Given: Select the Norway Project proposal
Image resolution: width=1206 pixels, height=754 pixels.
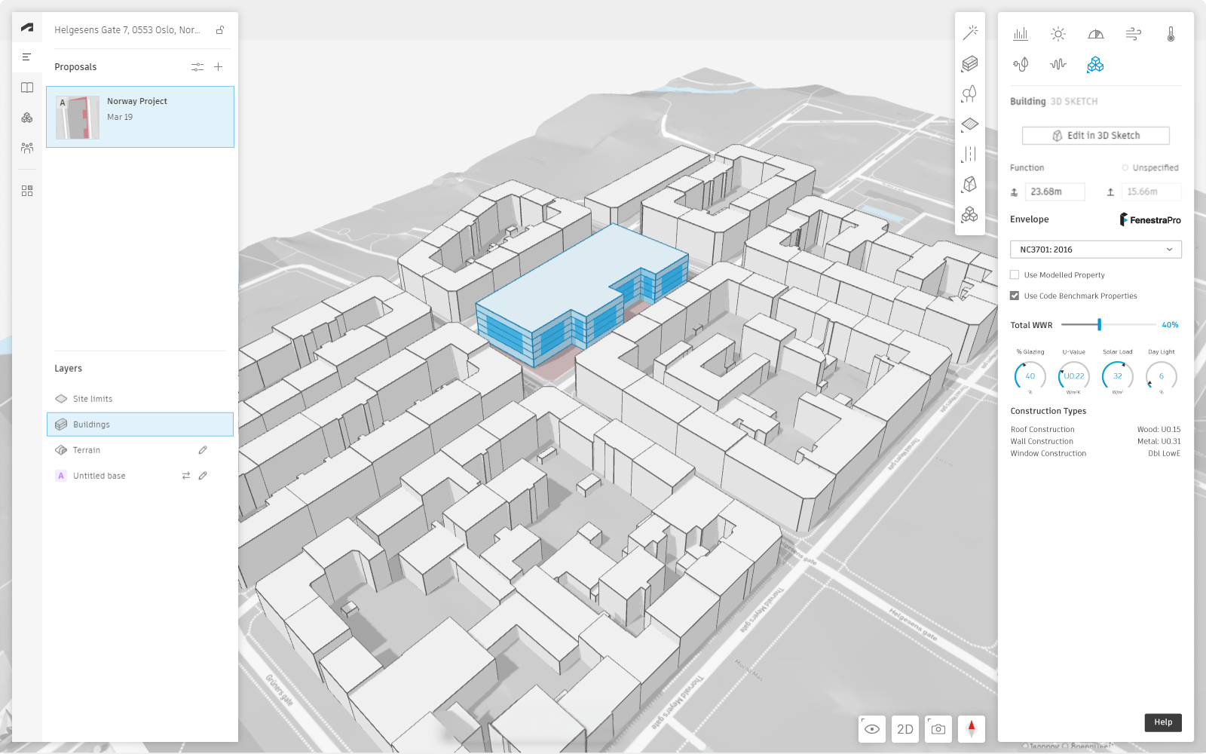Looking at the screenshot, I should pyautogui.click(x=140, y=116).
